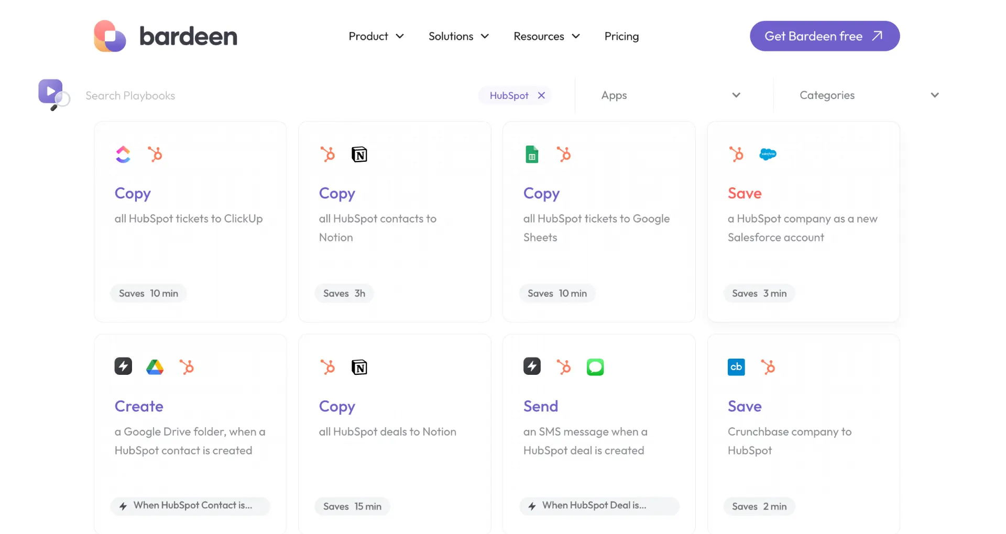Click HubSpot icon in contacts to Notion card

tap(327, 154)
